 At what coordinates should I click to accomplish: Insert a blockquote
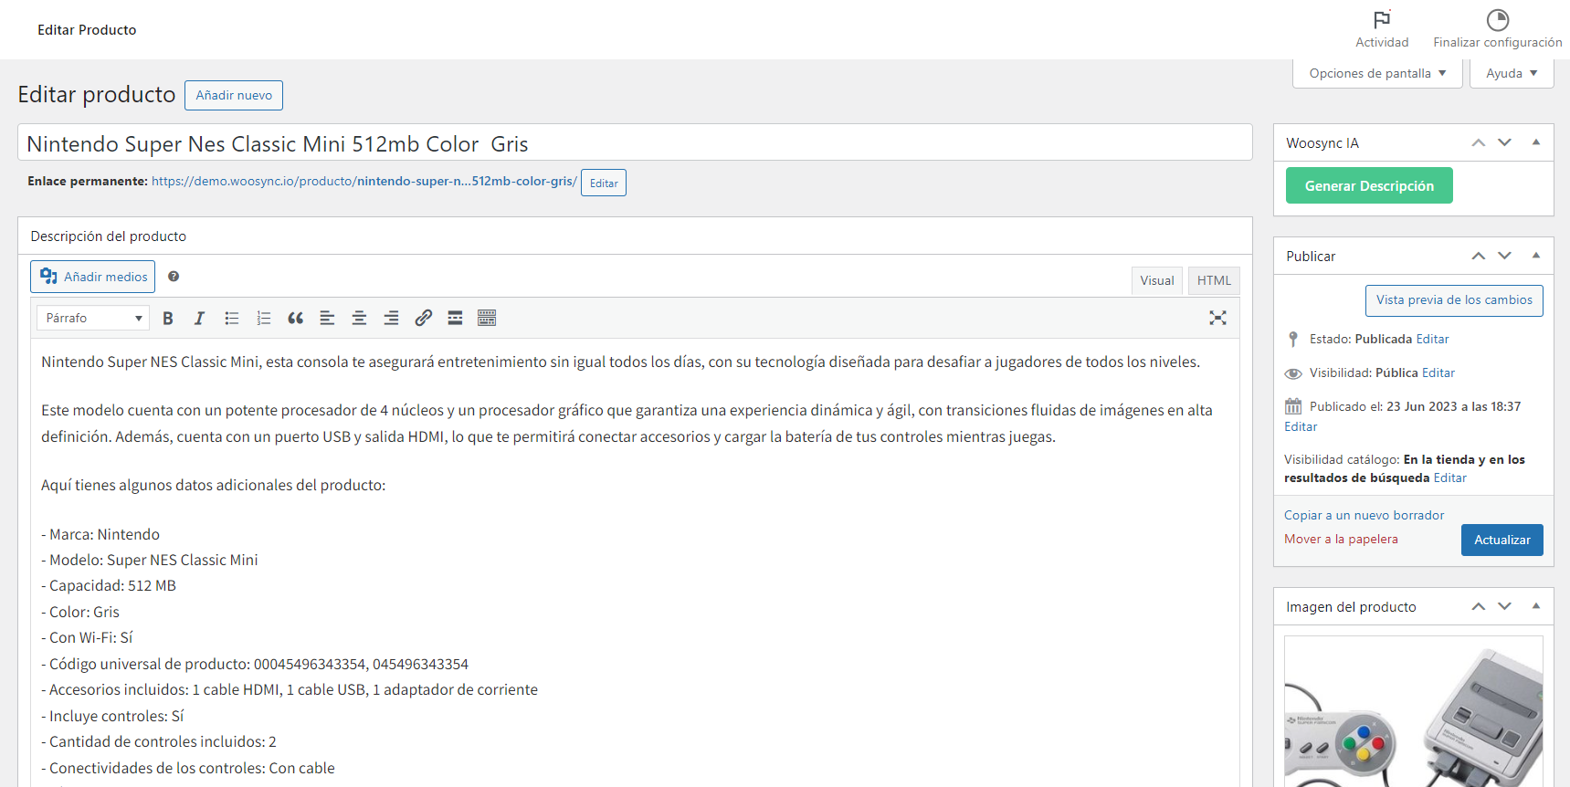(295, 318)
